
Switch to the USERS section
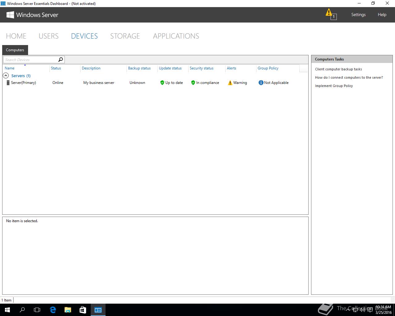point(48,36)
